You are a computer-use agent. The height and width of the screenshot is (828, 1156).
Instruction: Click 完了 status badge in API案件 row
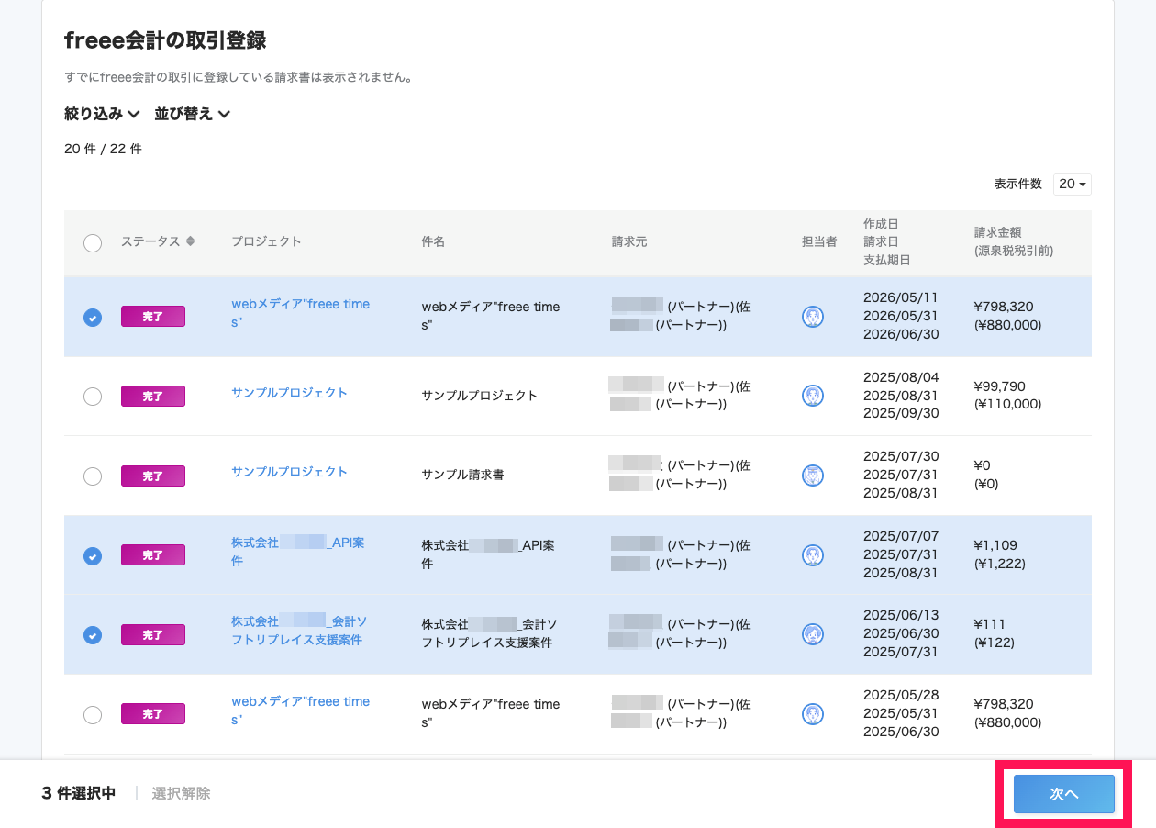(x=153, y=555)
